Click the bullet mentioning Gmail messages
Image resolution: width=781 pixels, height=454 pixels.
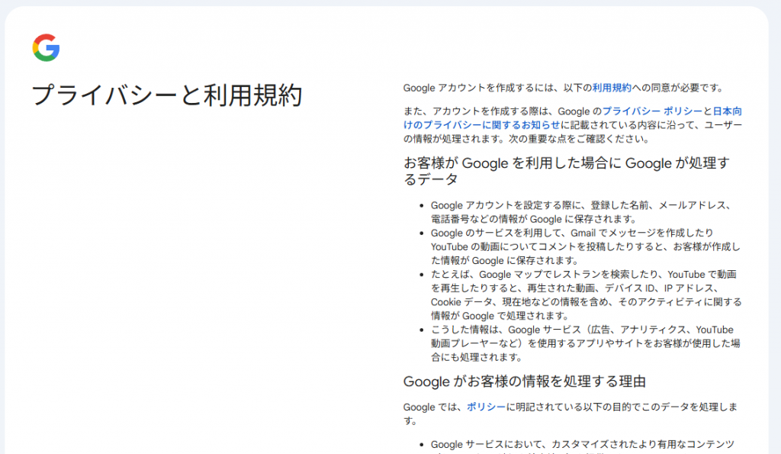(x=584, y=246)
